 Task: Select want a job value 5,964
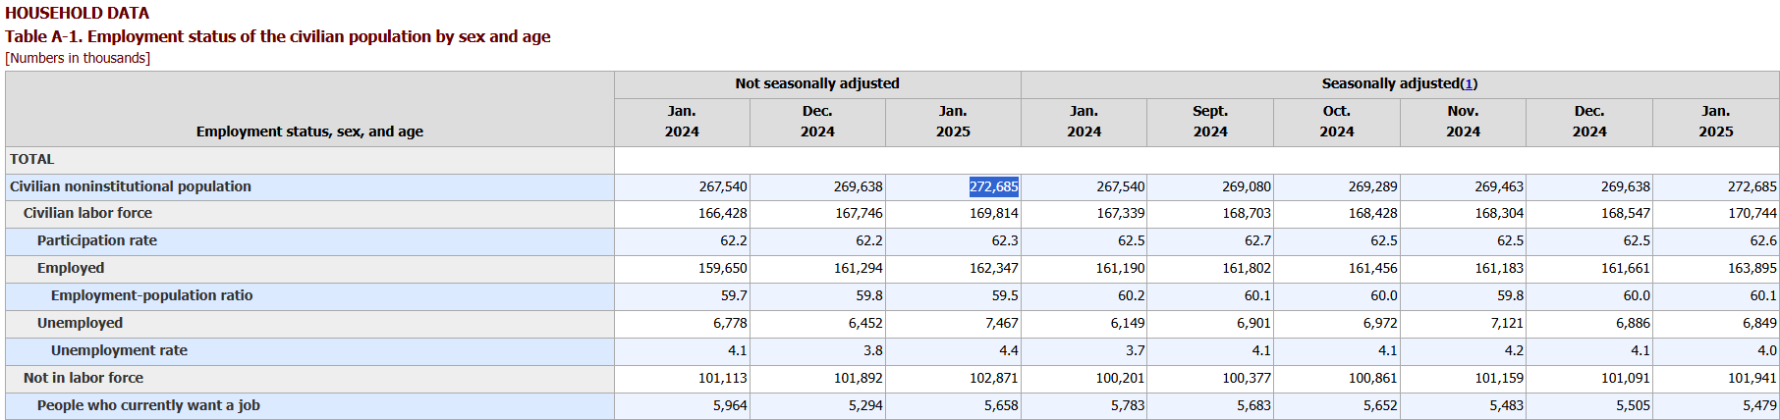[x=730, y=405]
